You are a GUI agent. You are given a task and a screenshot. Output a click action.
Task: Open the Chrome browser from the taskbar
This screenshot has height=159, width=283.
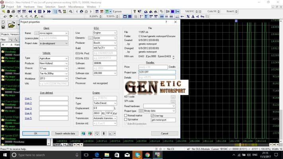click(x=147, y=155)
